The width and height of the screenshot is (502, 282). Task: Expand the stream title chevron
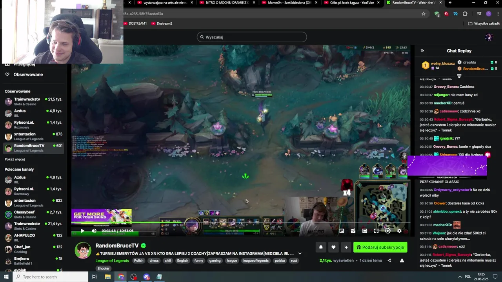point(300,253)
